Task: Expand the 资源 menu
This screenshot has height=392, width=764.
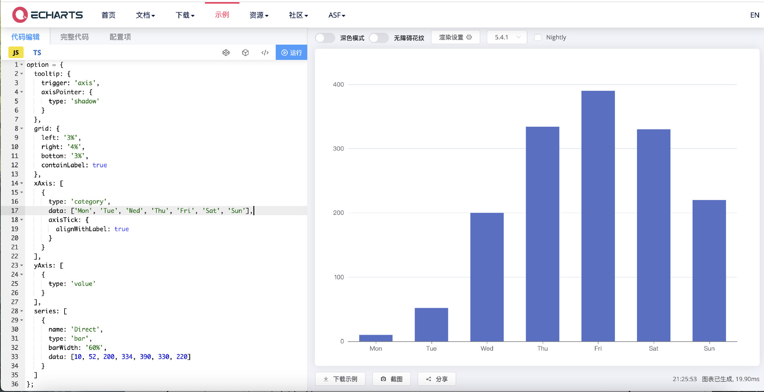Action: pyautogui.click(x=259, y=15)
